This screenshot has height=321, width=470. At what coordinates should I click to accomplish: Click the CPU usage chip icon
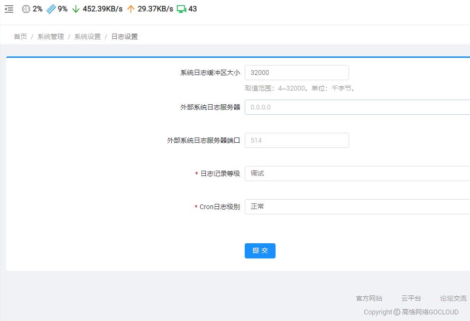pyautogui.click(x=26, y=9)
